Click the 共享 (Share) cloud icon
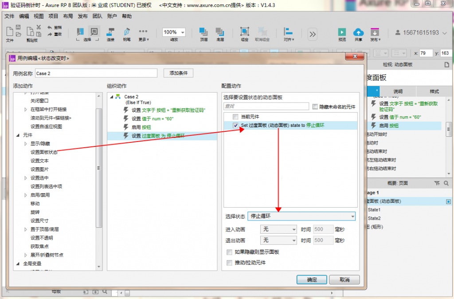 click(358, 32)
